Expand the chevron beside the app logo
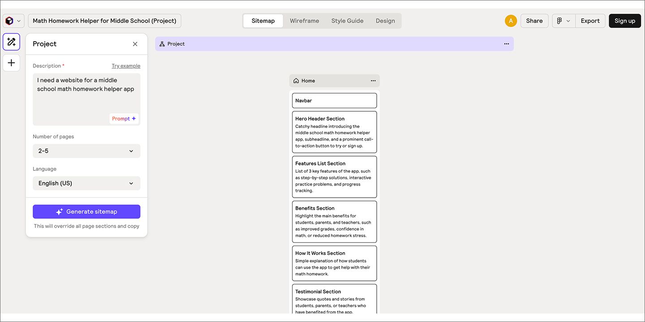The height and width of the screenshot is (322, 645). point(18,21)
